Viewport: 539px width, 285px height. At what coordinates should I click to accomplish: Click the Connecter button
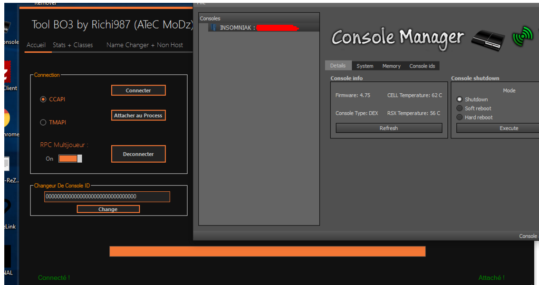pyautogui.click(x=138, y=90)
